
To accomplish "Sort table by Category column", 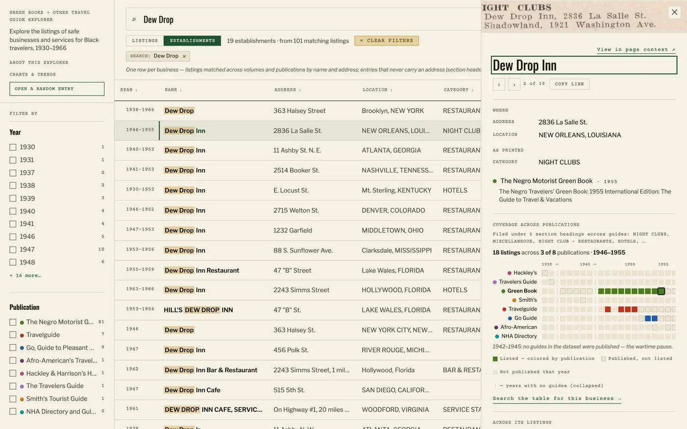I will point(458,90).
